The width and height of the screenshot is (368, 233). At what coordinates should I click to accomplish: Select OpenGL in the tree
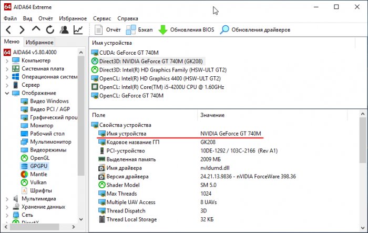coord(35,158)
